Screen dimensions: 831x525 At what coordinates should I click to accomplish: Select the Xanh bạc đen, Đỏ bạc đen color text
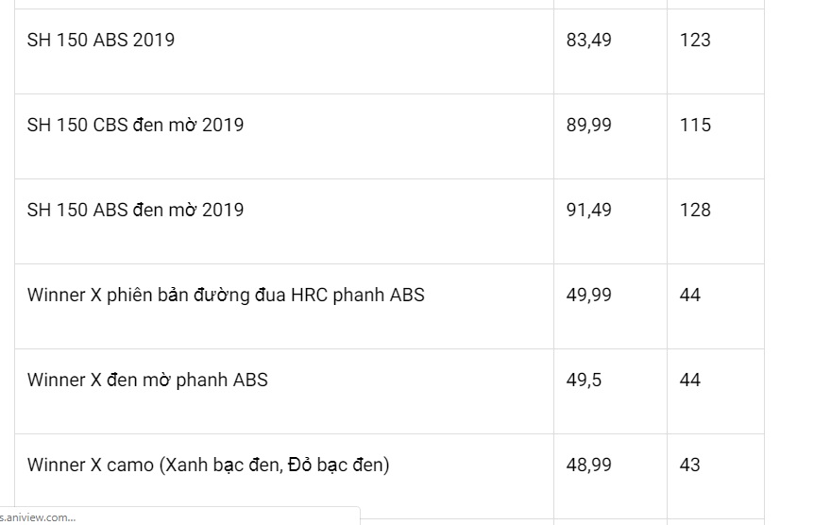(274, 465)
